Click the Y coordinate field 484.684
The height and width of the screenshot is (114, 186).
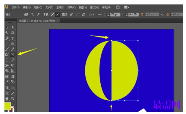134,15
